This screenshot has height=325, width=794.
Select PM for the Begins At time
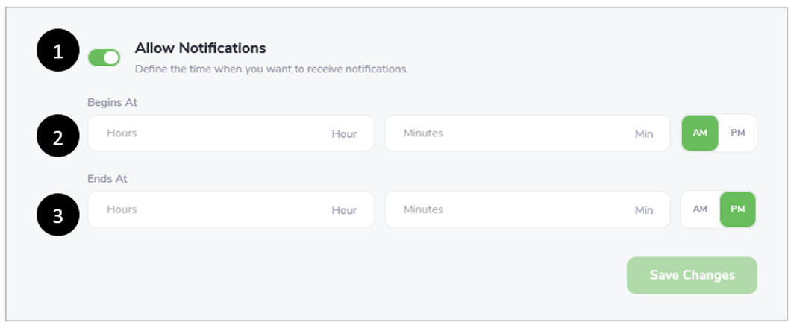point(738,133)
